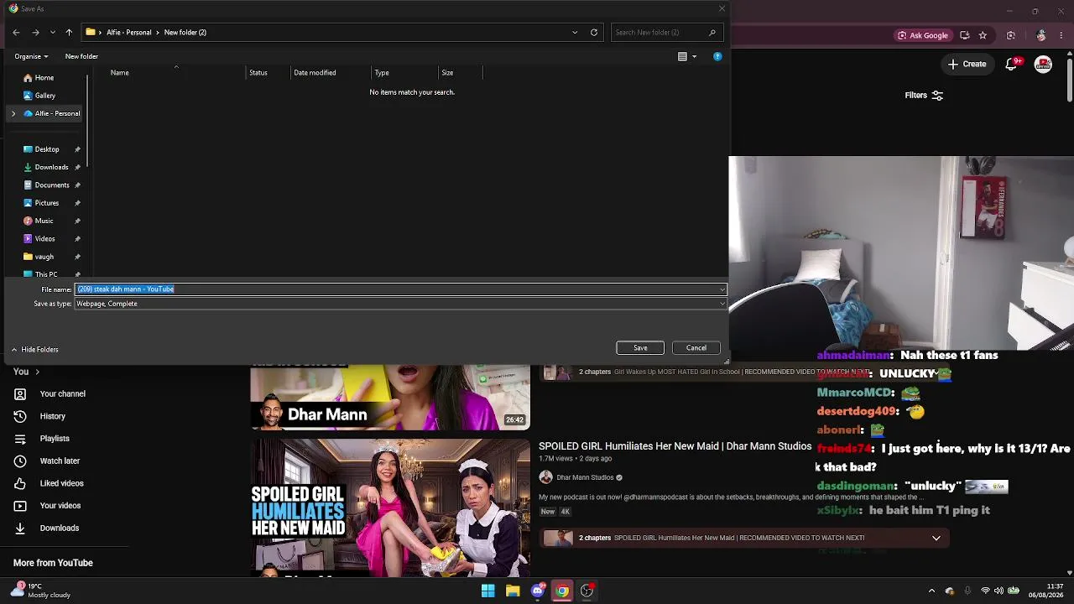1074x604 pixels.
Task: Open the view options dropdown arrow
Action: 694,56
